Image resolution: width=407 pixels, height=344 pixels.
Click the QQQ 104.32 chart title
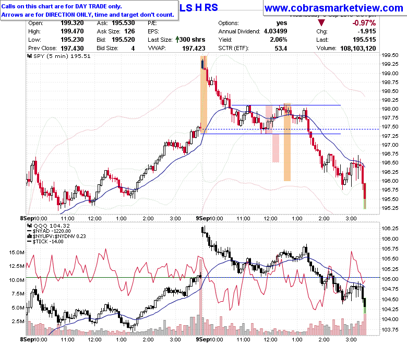52,226
